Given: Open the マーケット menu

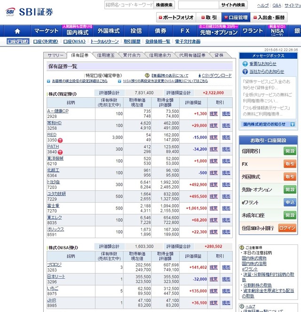Looking at the screenshot, I should coord(47,31).
